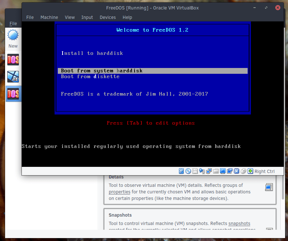Open the Devices menu
Image resolution: width=288 pixels, height=241 pixels.
(108, 17)
